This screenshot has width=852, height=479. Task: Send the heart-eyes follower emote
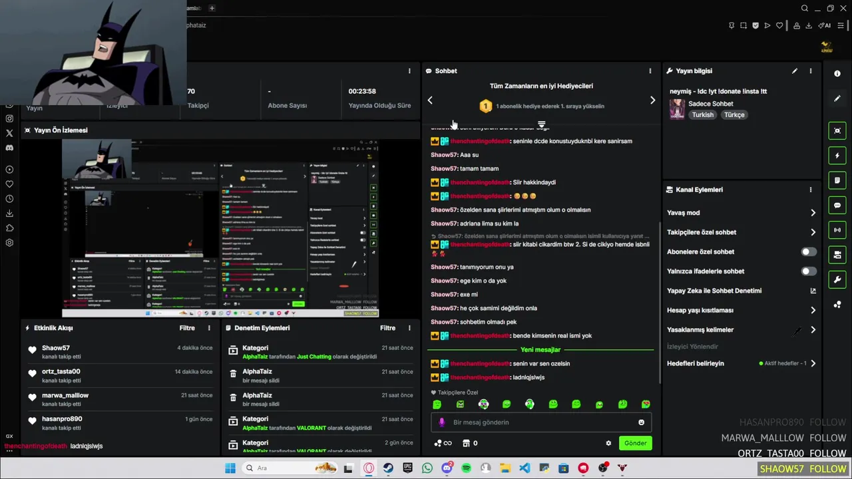click(x=646, y=404)
